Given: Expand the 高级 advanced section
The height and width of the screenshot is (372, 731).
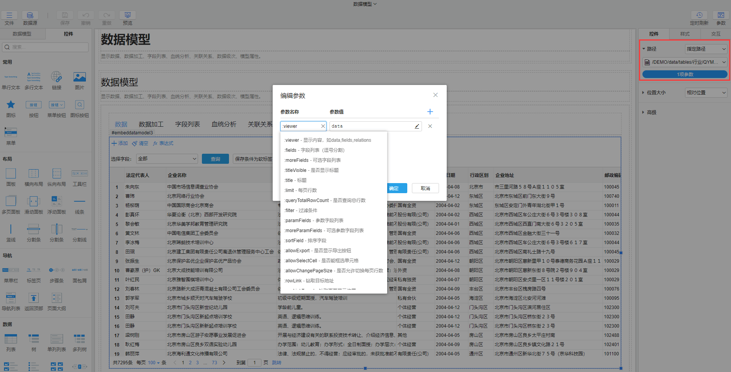Looking at the screenshot, I should pyautogui.click(x=651, y=112).
